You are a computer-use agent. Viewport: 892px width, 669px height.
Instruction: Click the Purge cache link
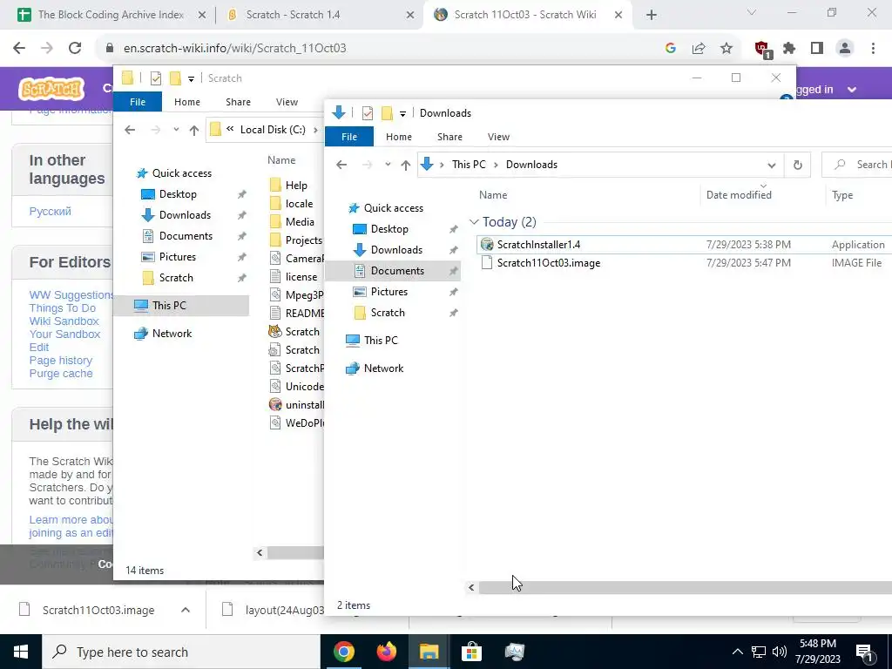click(x=61, y=373)
